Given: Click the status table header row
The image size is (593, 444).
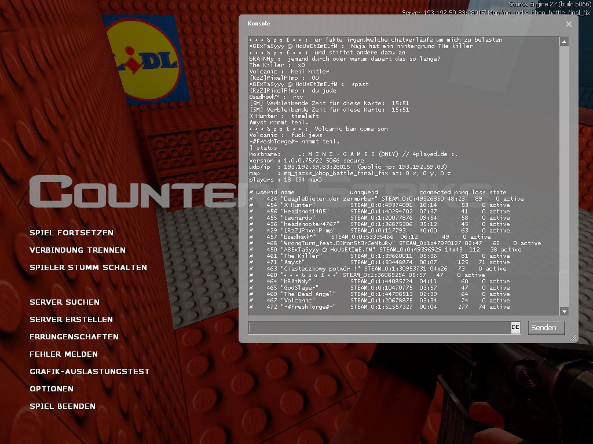Looking at the screenshot, I should (x=378, y=192).
